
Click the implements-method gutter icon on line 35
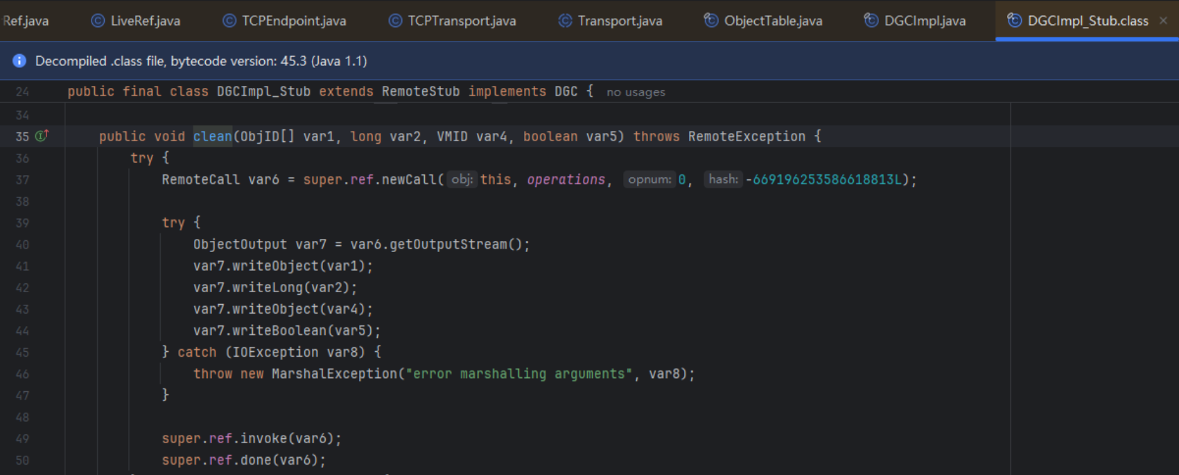pyautogui.click(x=42, y=136)
